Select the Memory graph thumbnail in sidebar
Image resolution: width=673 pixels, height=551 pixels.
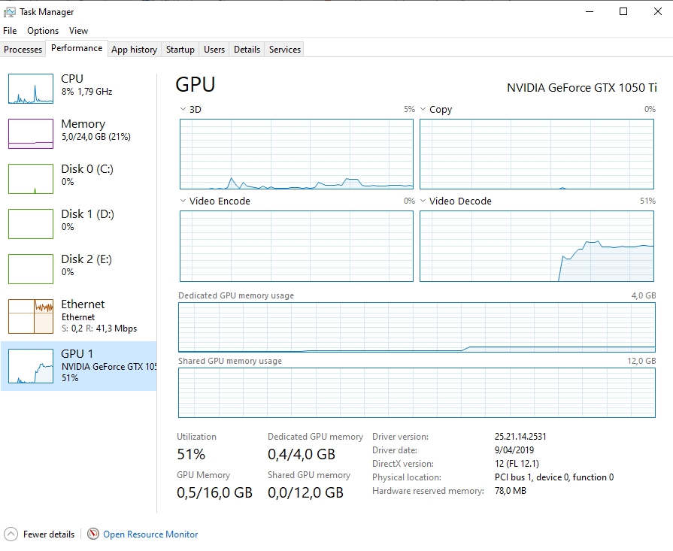31,134
